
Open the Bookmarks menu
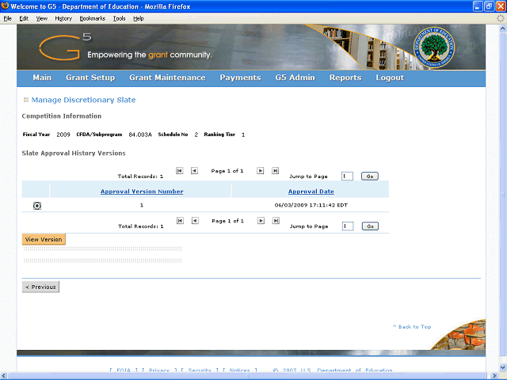93,18
